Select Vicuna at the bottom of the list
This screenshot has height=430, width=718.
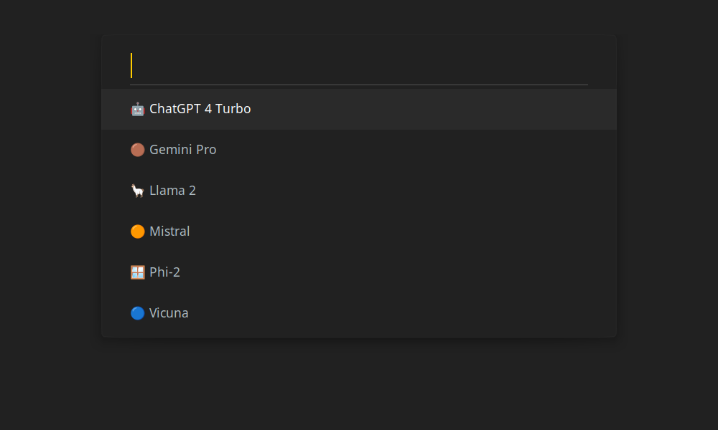(169, 313)
